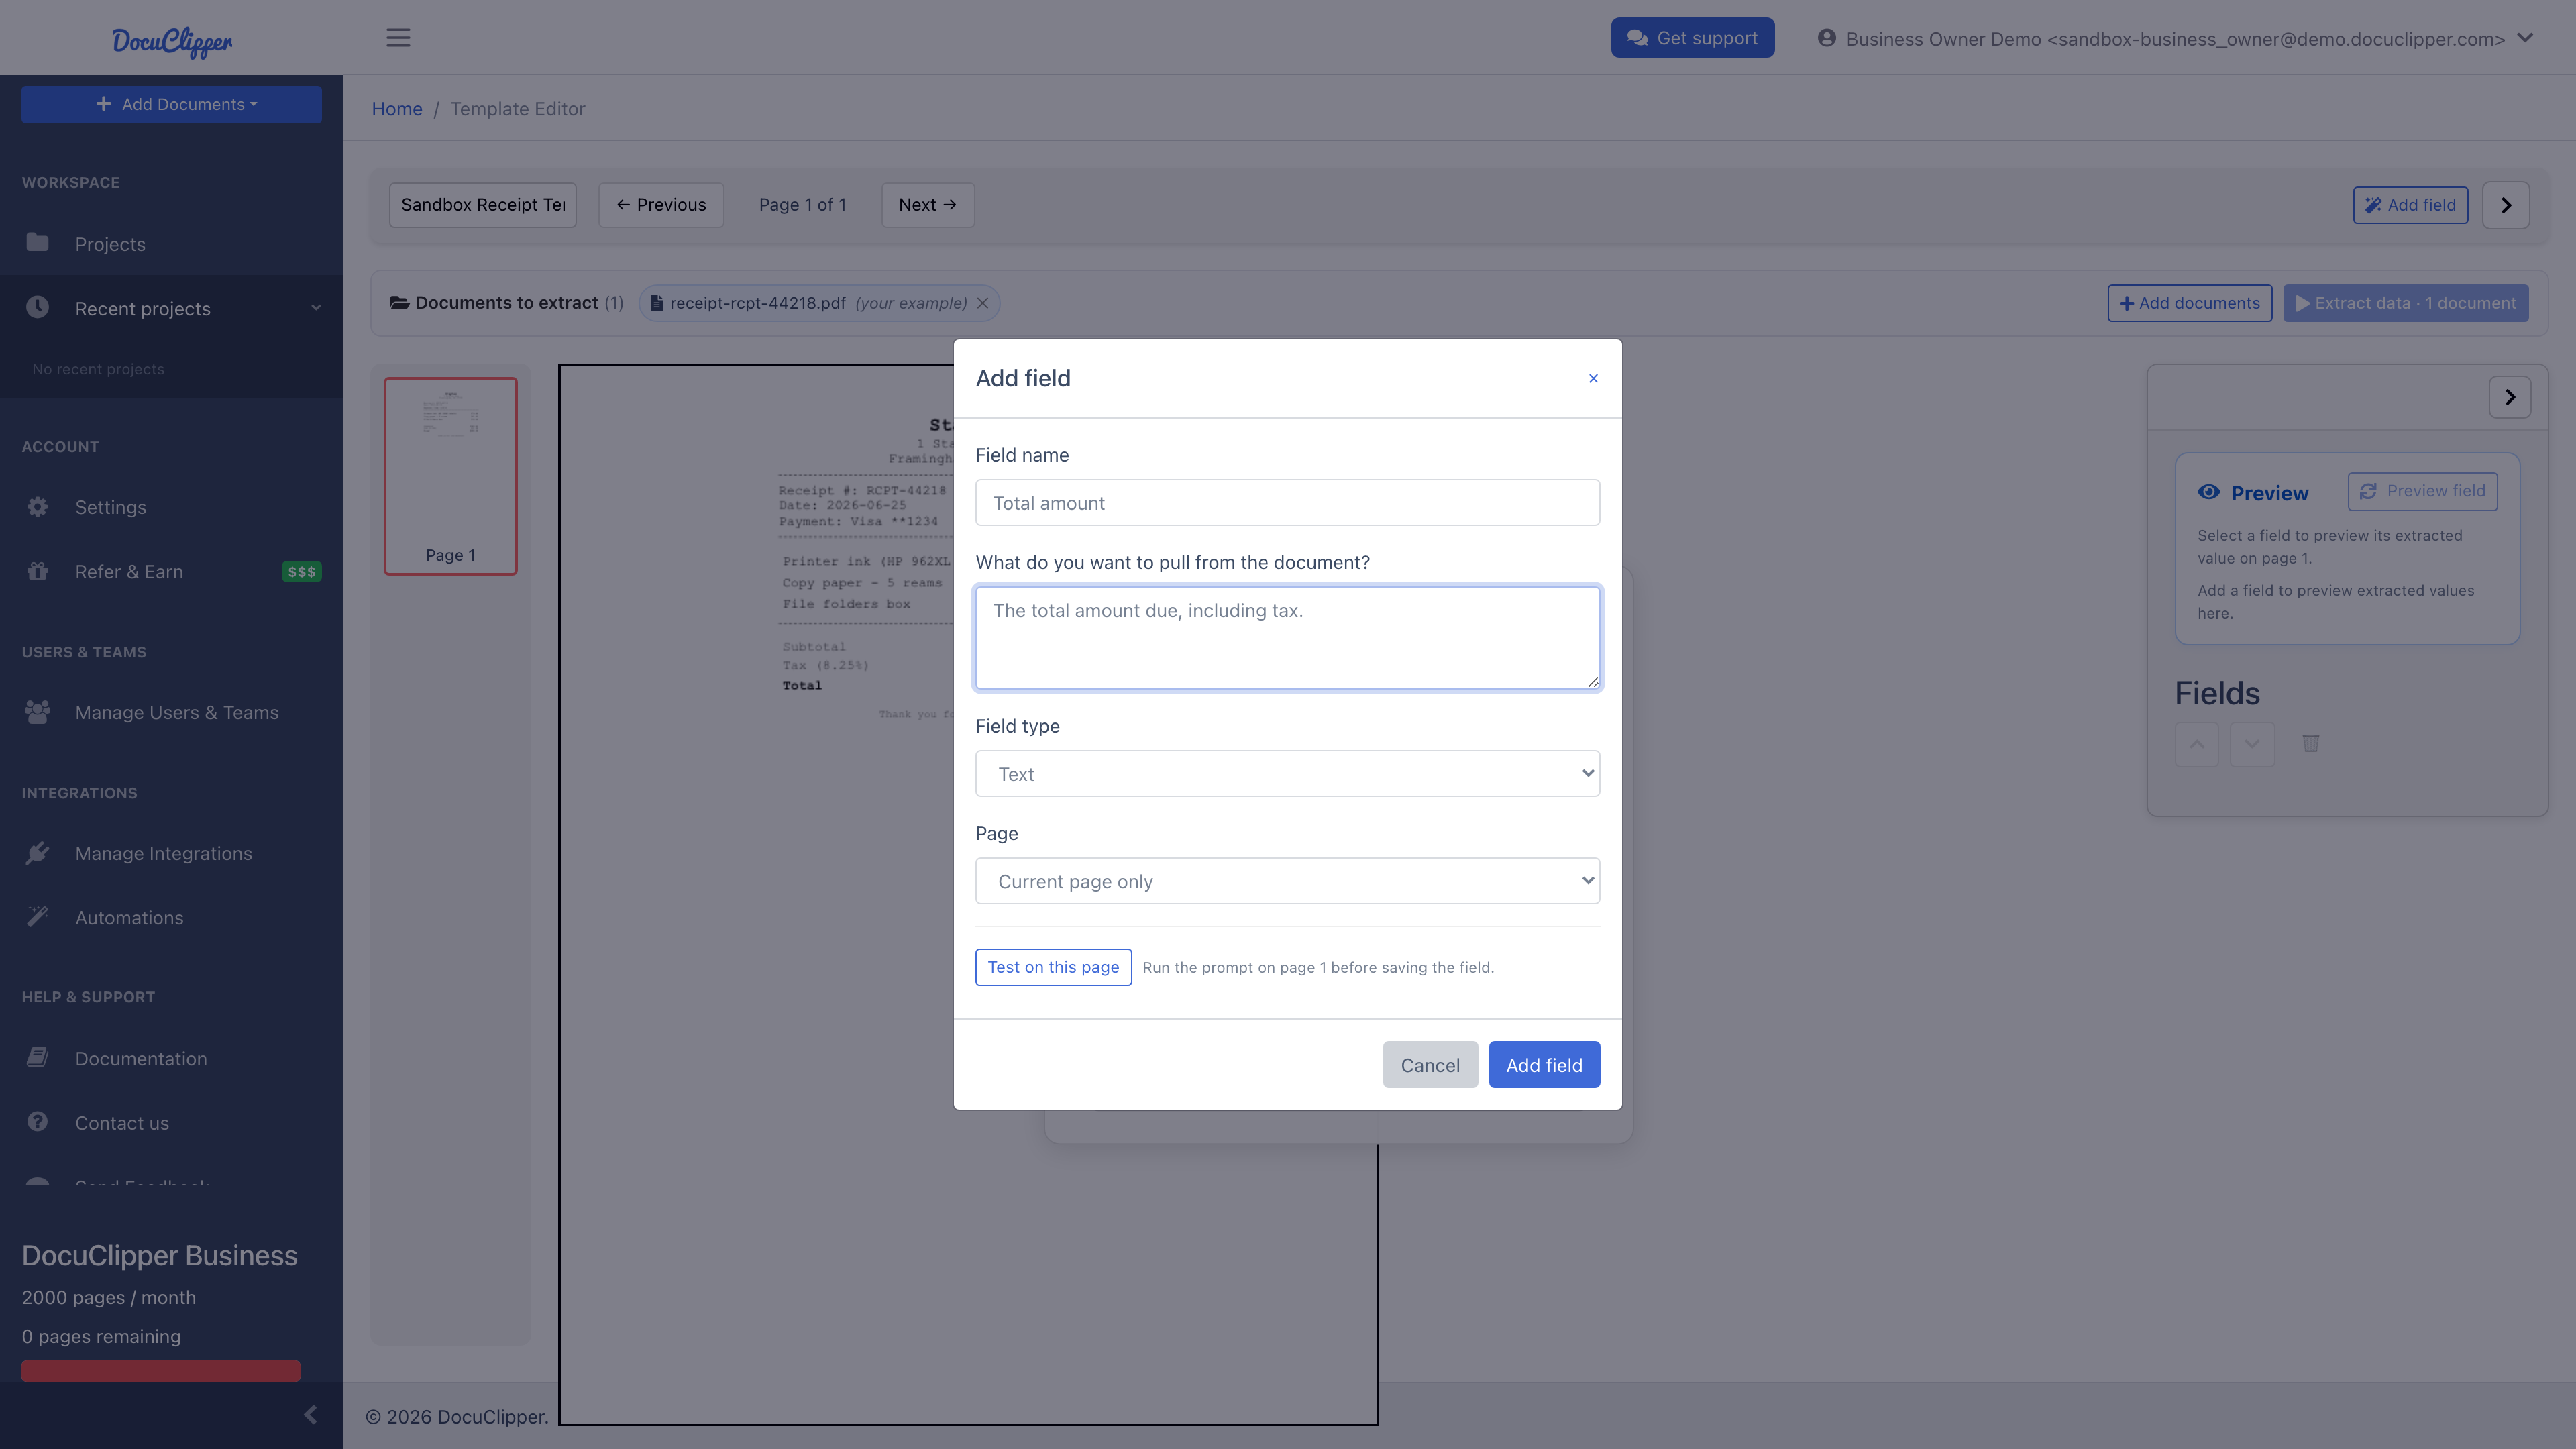This screenshot has width=2576, height=1449.
Task: Focus the extraction prompt textarea
Action: 1287,638
